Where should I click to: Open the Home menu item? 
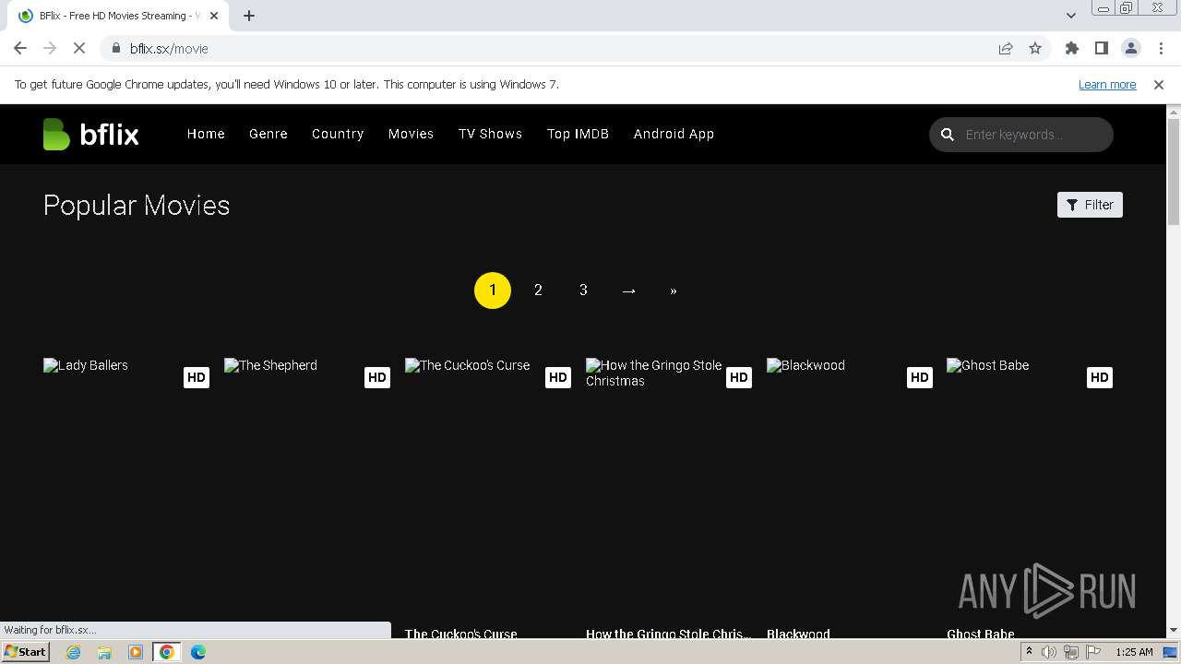[x=206, y=134]
